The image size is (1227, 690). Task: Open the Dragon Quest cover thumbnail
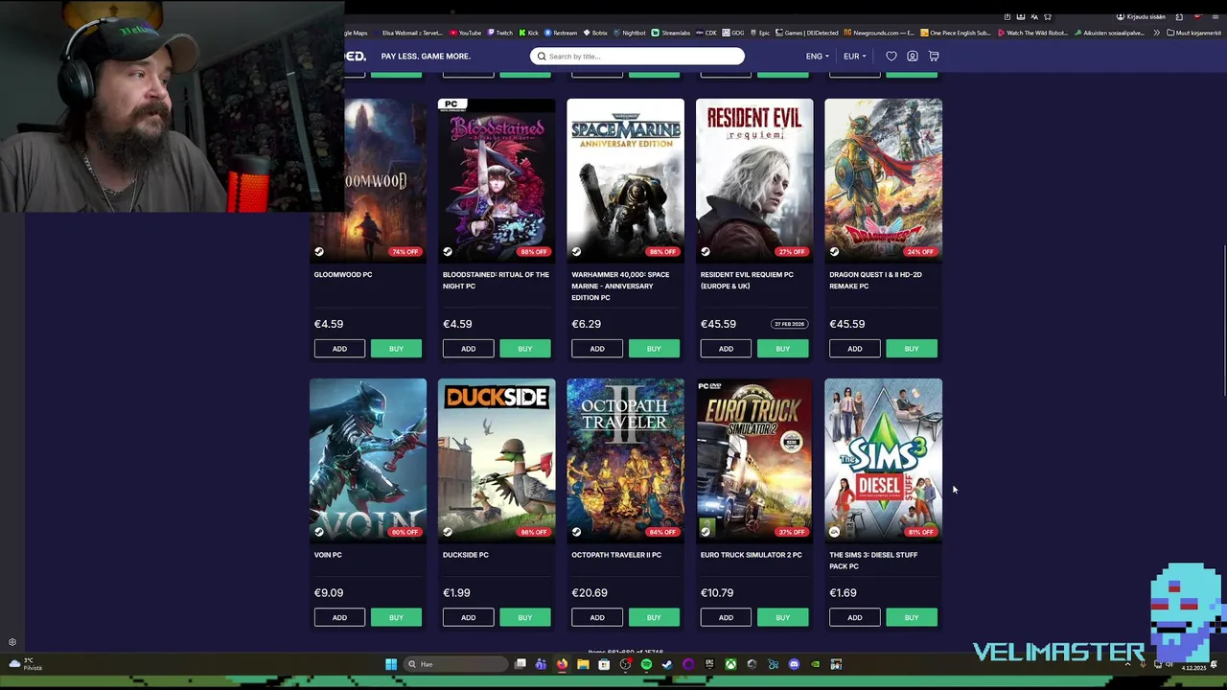tap(883, 180)
